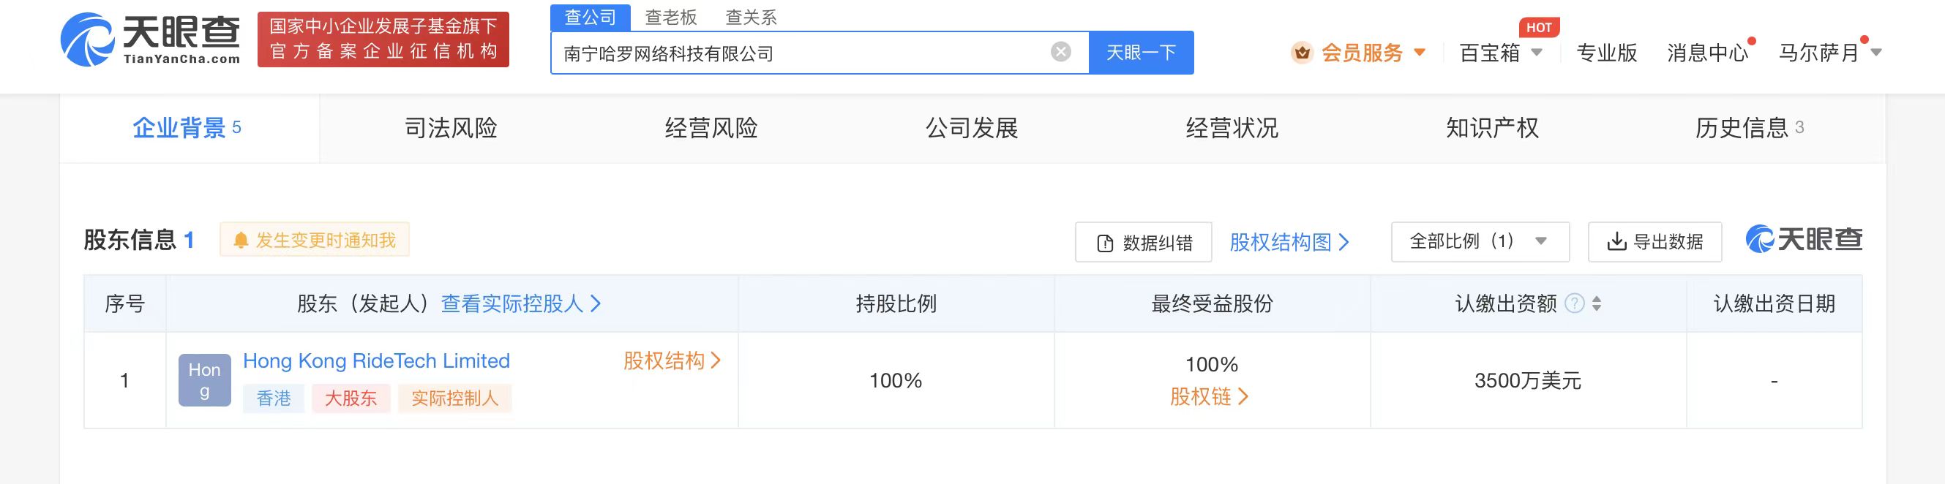This screenshot has height=484, width=1945.
Task: Sort by 认缴出资额 column arrows
Action: pos(1596,304)
